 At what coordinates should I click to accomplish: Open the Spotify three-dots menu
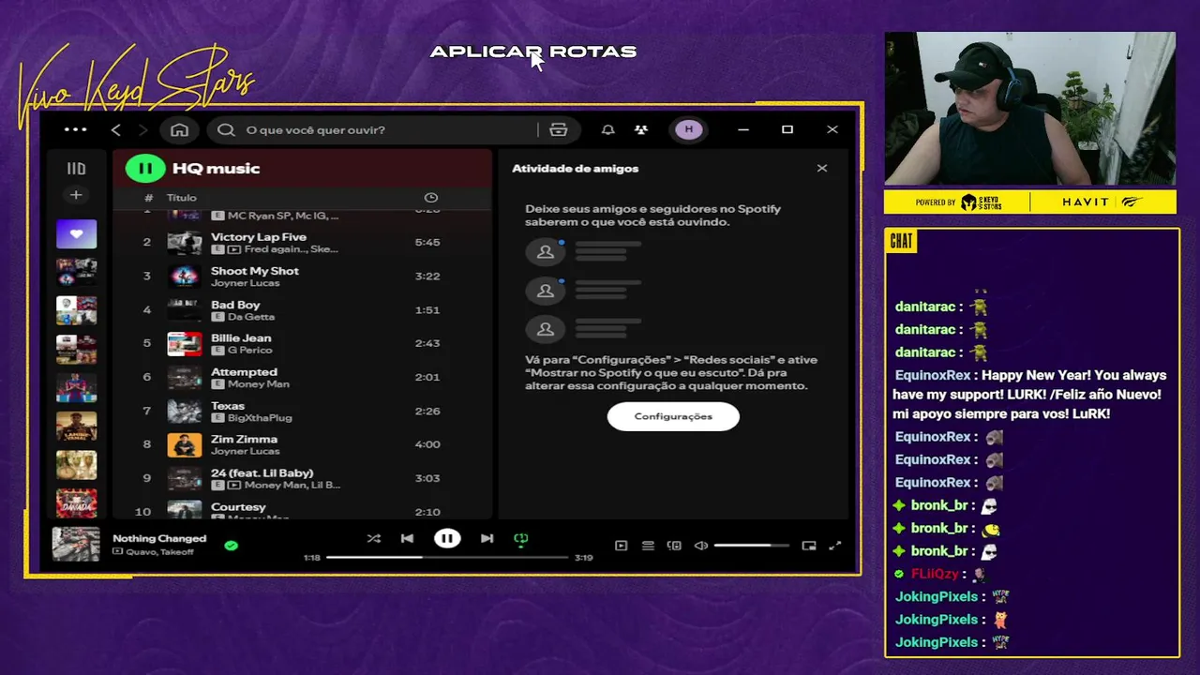click(76, 129)
